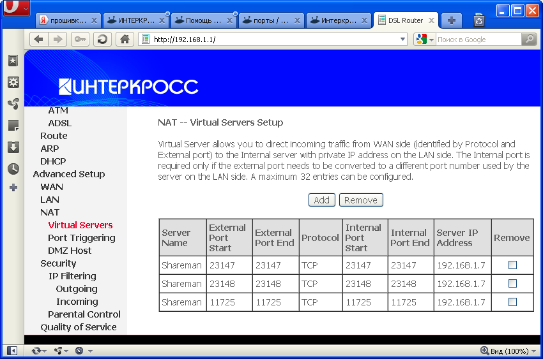
Task: Go back to previous page
Action: tap(38, 40)
